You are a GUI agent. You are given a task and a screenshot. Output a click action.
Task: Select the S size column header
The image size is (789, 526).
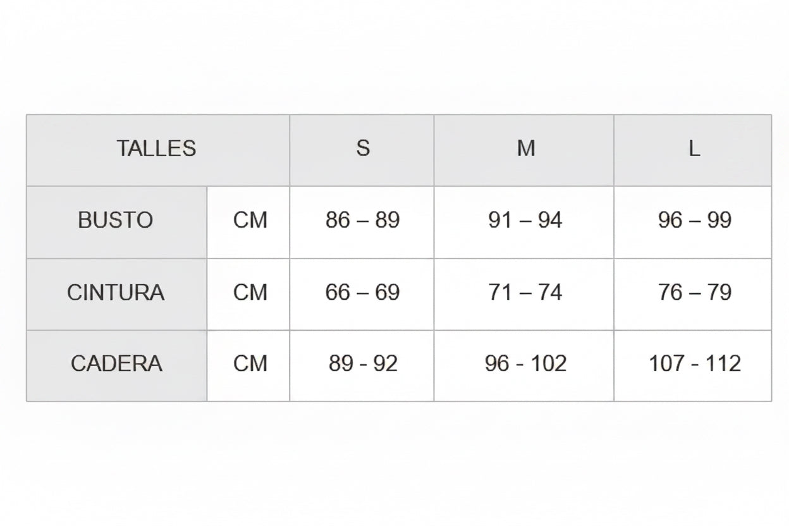pyautogui.click(x=362, y=150)
